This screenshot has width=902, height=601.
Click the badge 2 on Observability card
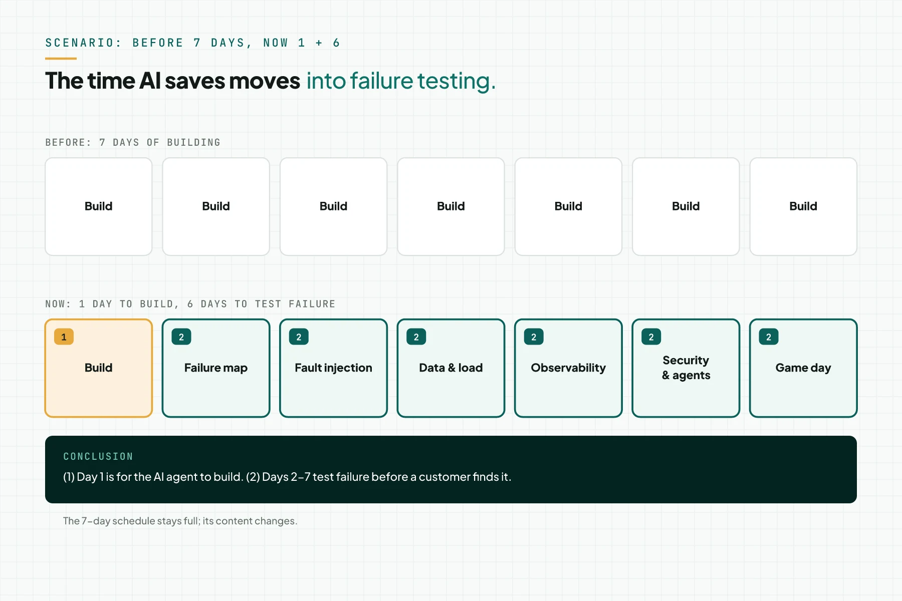534,337
